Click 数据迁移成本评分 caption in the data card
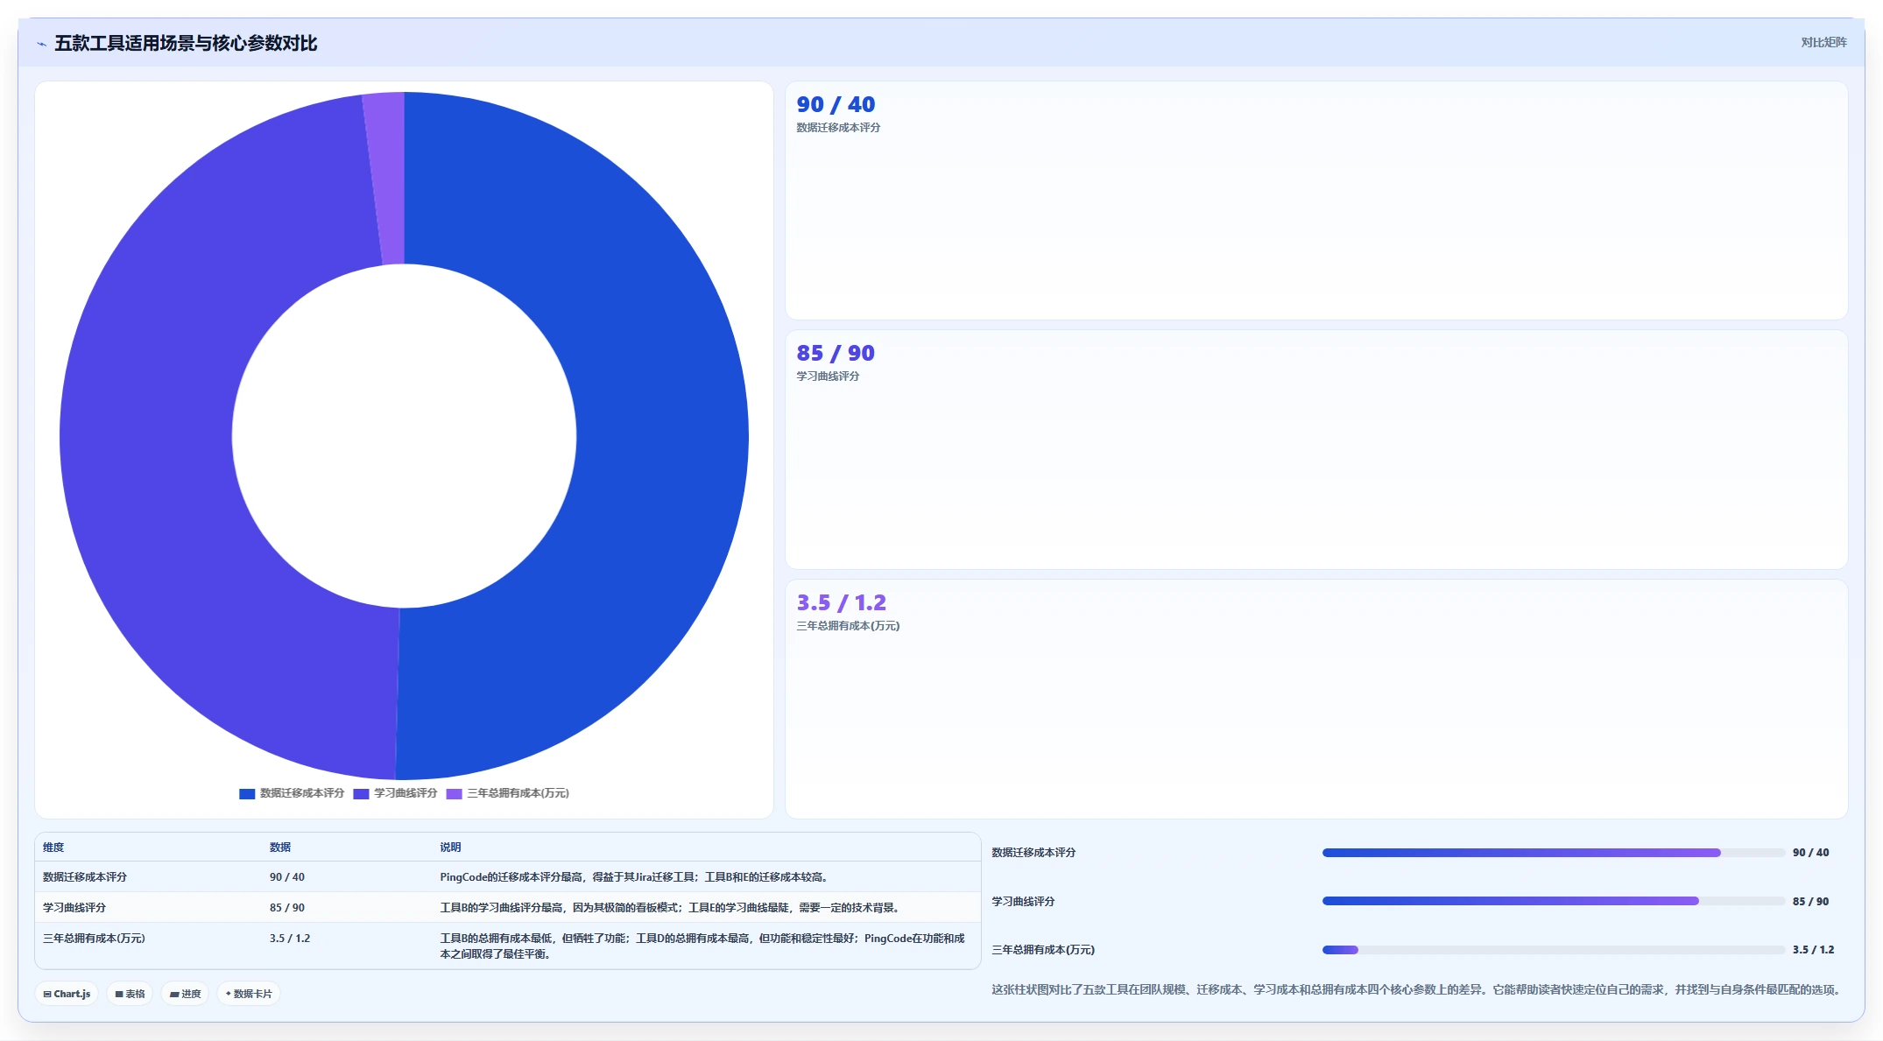This screenshot has width=1883, height=1041. click(838, 128)
